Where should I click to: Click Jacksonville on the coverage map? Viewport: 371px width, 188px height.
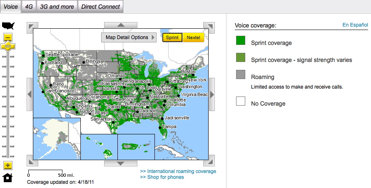coord(177,118)
